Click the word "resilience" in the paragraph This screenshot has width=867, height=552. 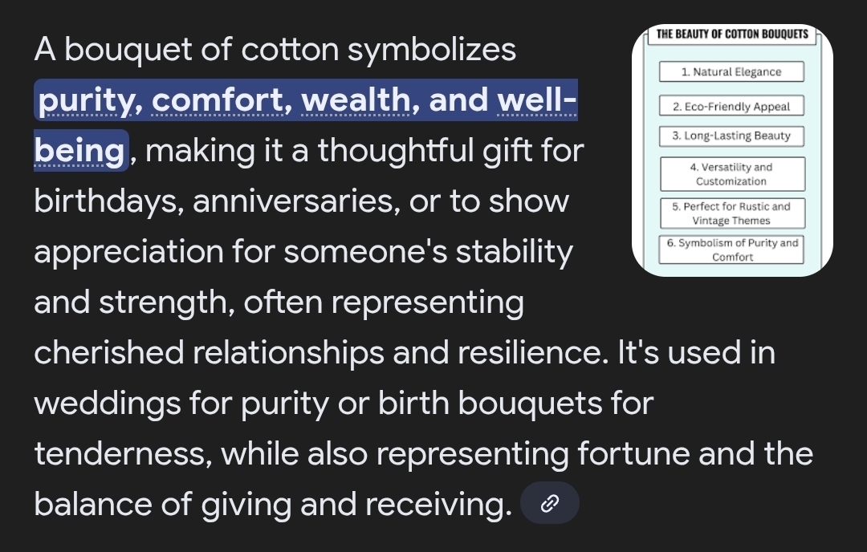(515, 353)
